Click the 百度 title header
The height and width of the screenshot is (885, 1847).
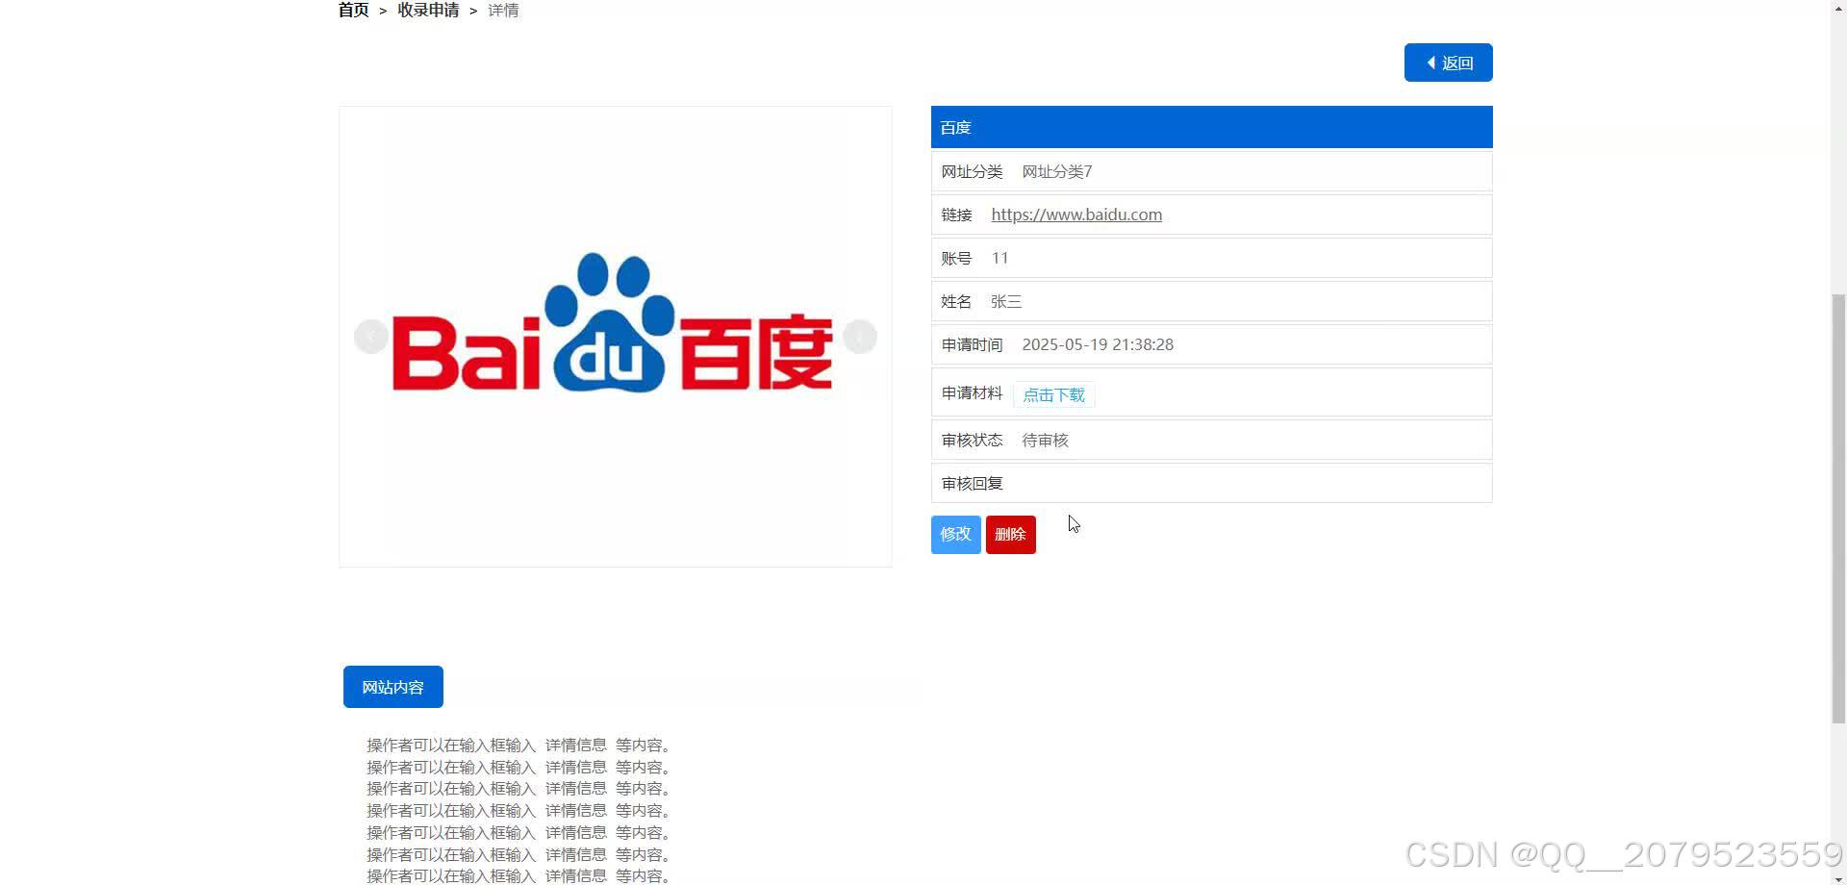tap(1211, 127)
